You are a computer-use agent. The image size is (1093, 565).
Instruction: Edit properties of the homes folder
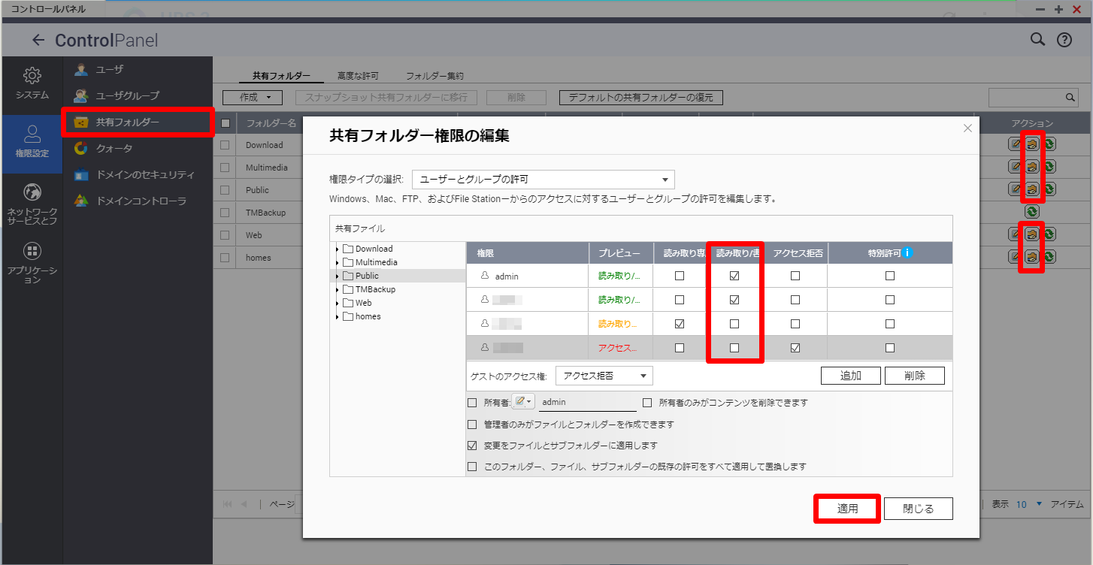pyautogui.click(x=1016, y=257)
